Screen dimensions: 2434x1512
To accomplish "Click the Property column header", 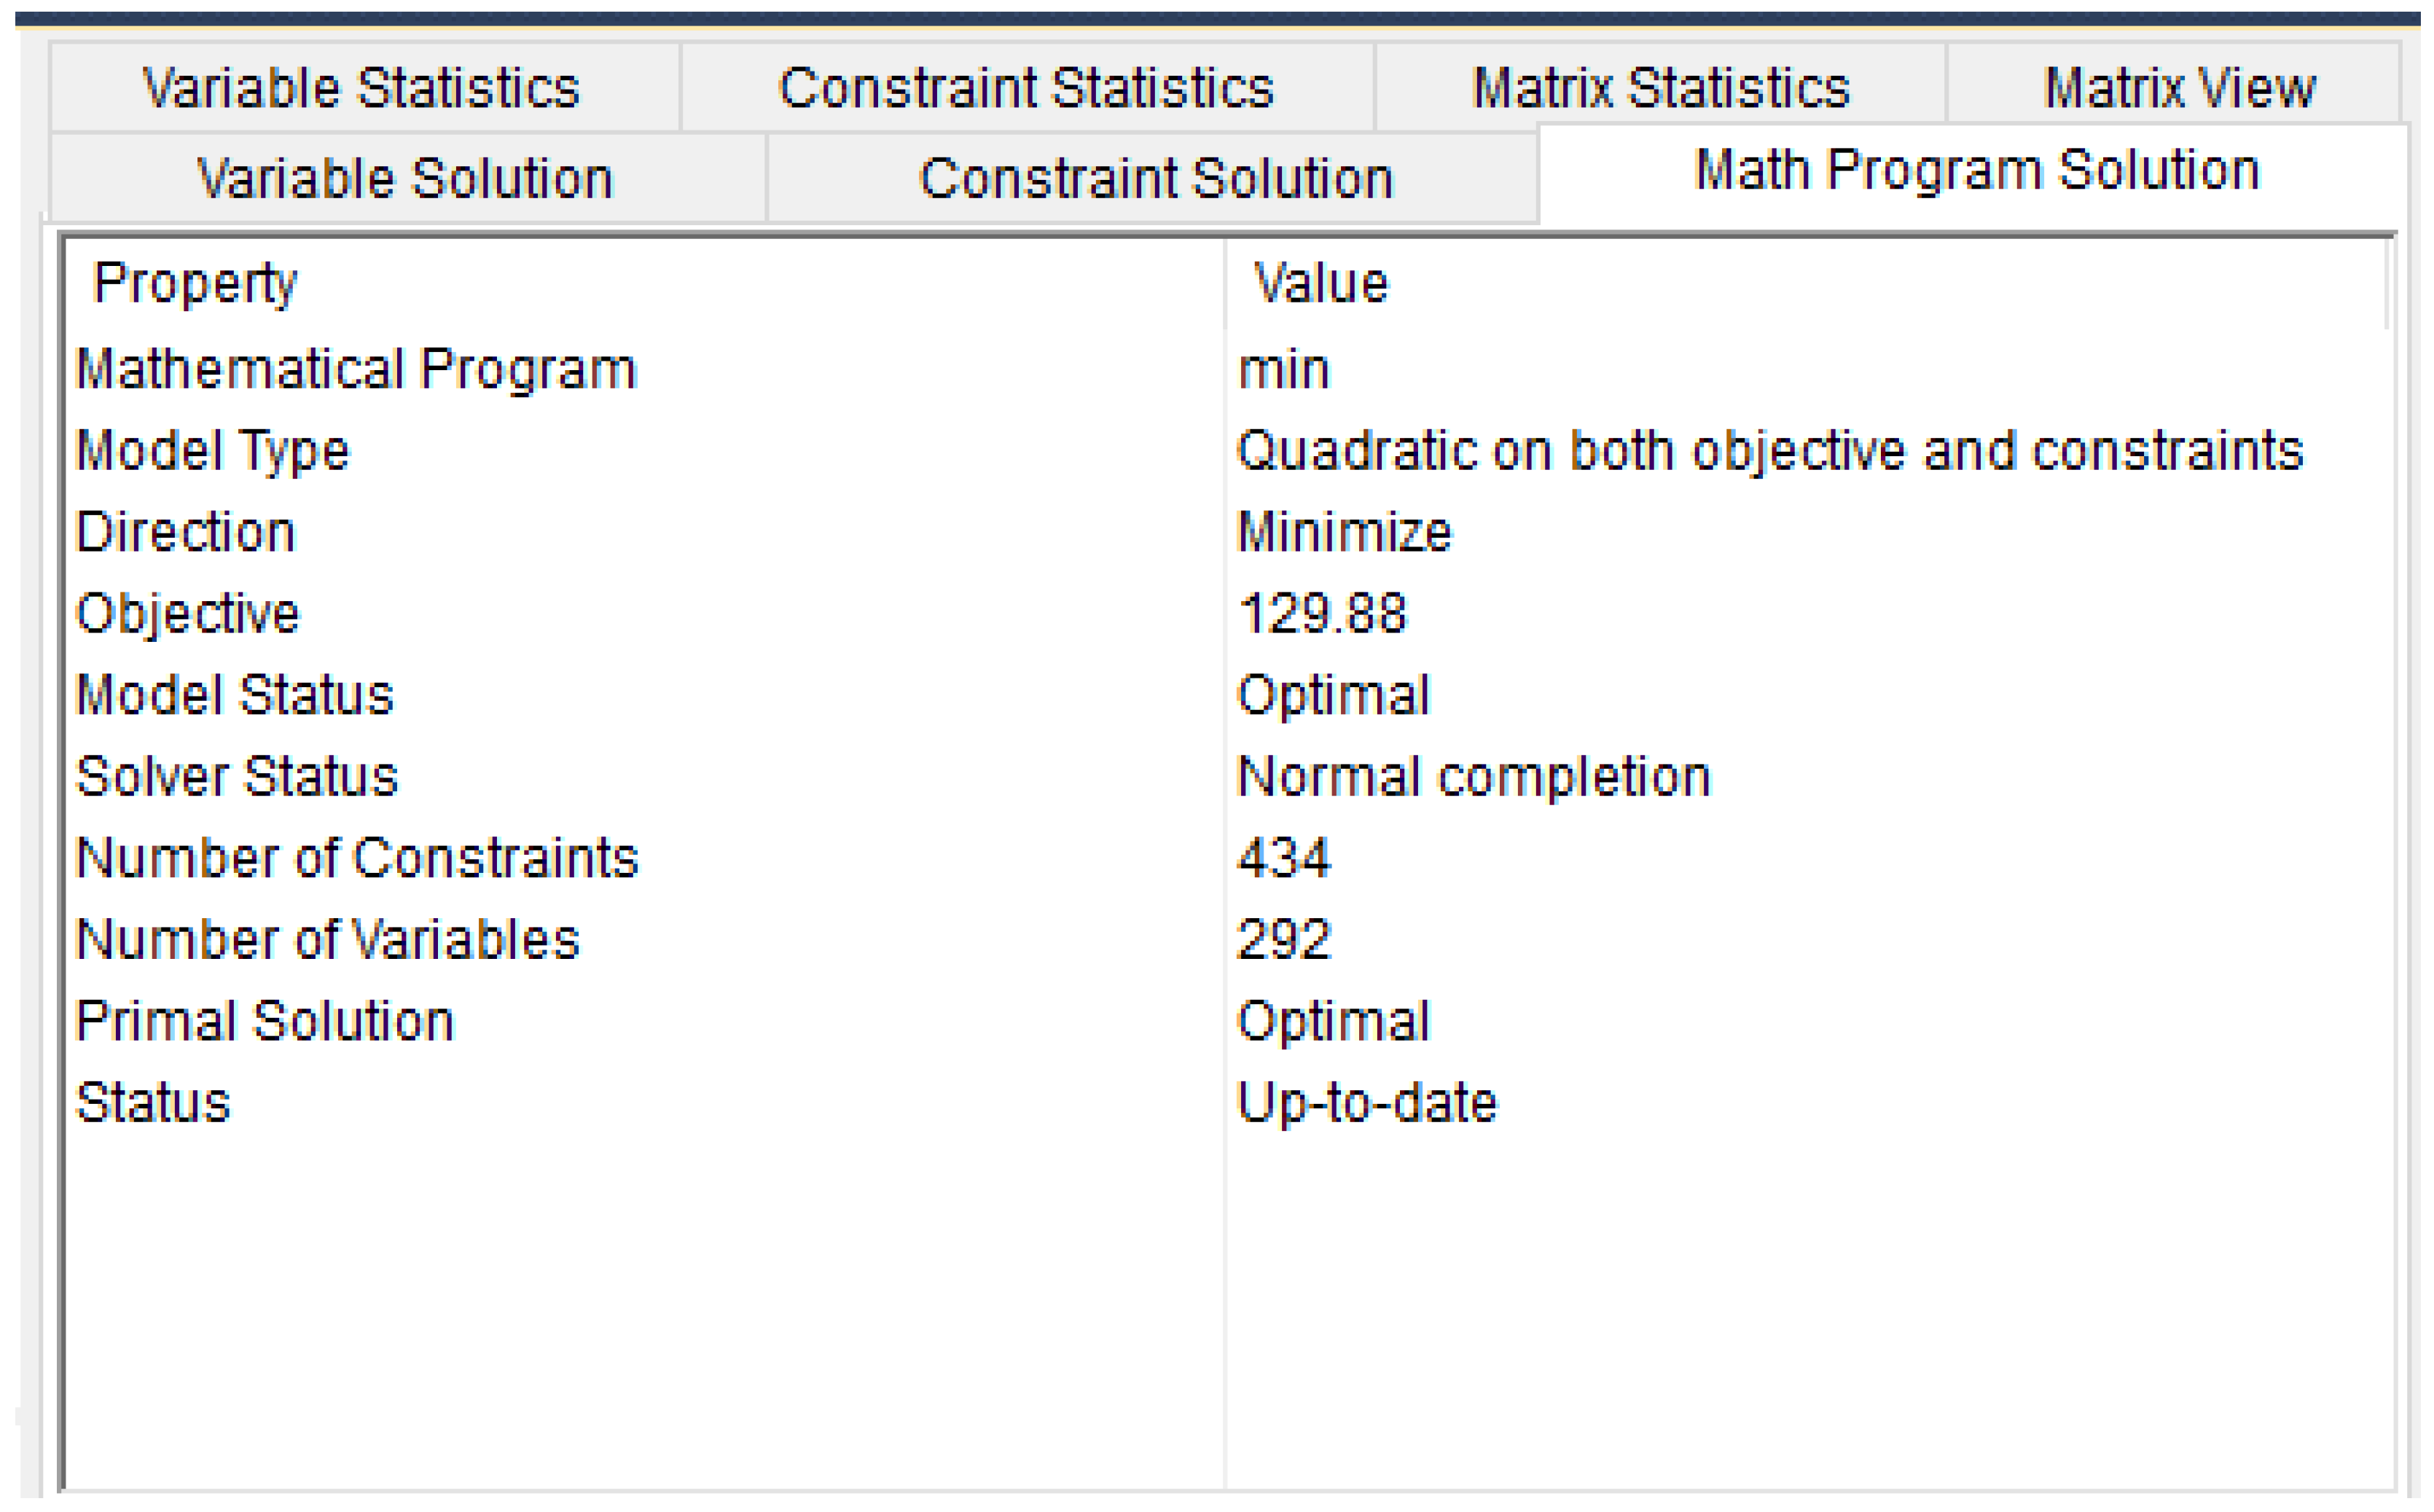I will click(x=196, y=283).
